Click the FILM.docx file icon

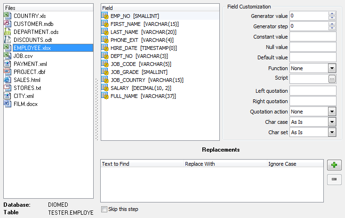8,104
